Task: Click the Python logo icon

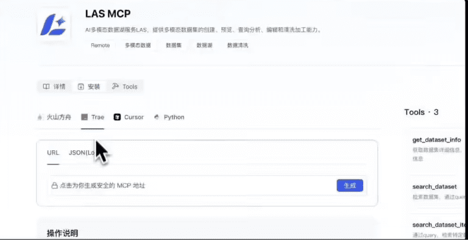Action: click(157, 117)
